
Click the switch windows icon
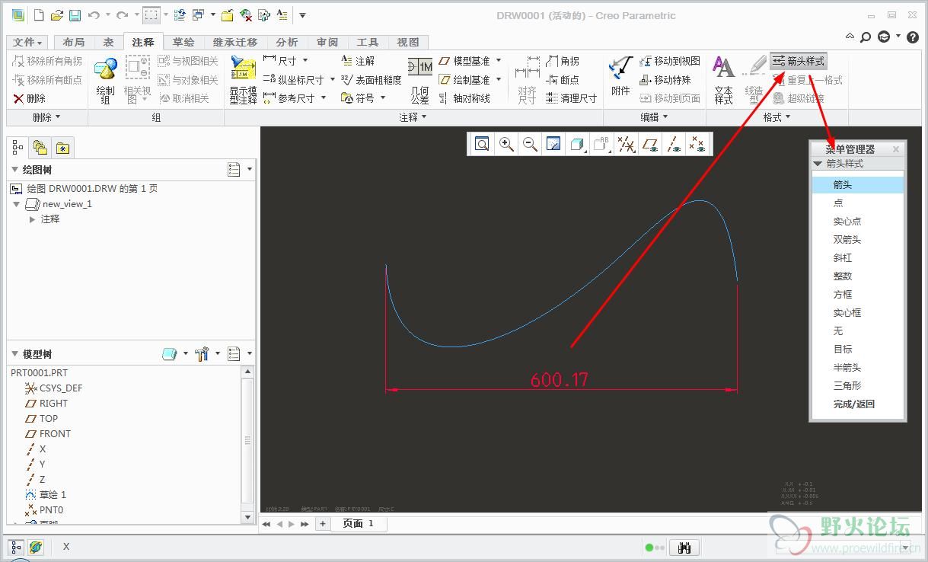click(x=198, y=14)
